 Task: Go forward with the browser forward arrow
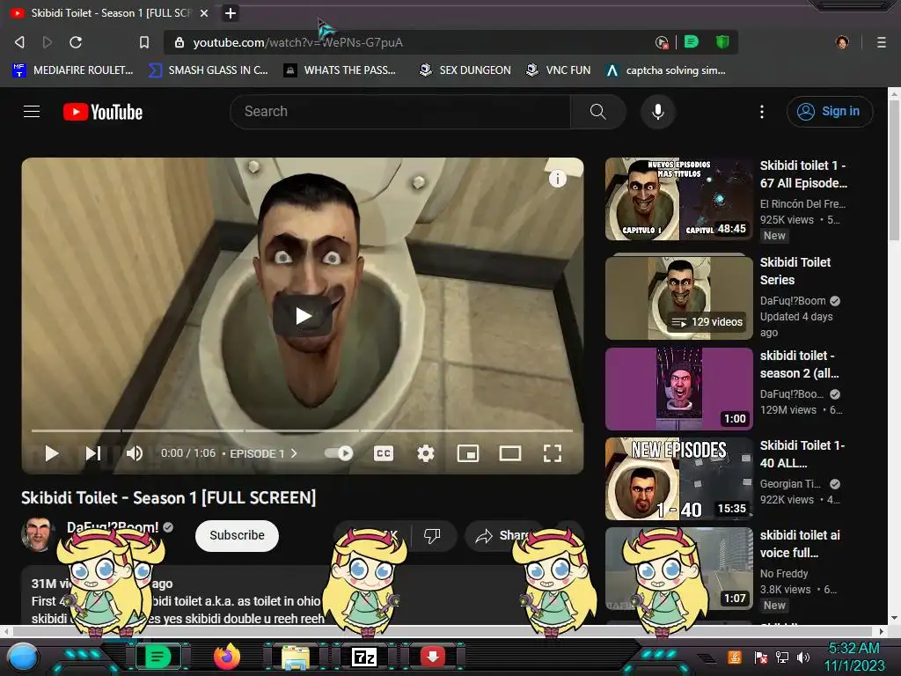pos(48,42)
